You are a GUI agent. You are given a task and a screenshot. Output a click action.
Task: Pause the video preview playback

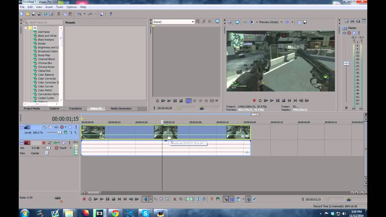(x=277, y=101)
